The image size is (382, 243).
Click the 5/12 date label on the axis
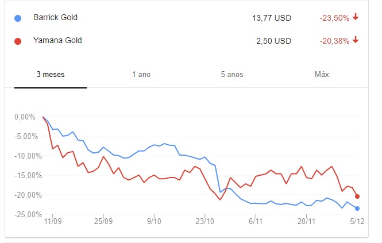pyautogui.click(x=357, y=220)
